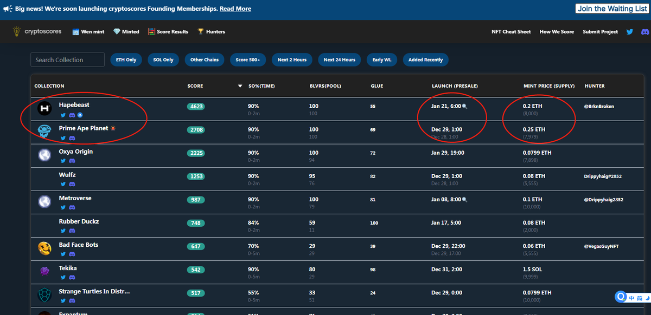Open Rubber Duckz Discord icon

tap(72, 231)
